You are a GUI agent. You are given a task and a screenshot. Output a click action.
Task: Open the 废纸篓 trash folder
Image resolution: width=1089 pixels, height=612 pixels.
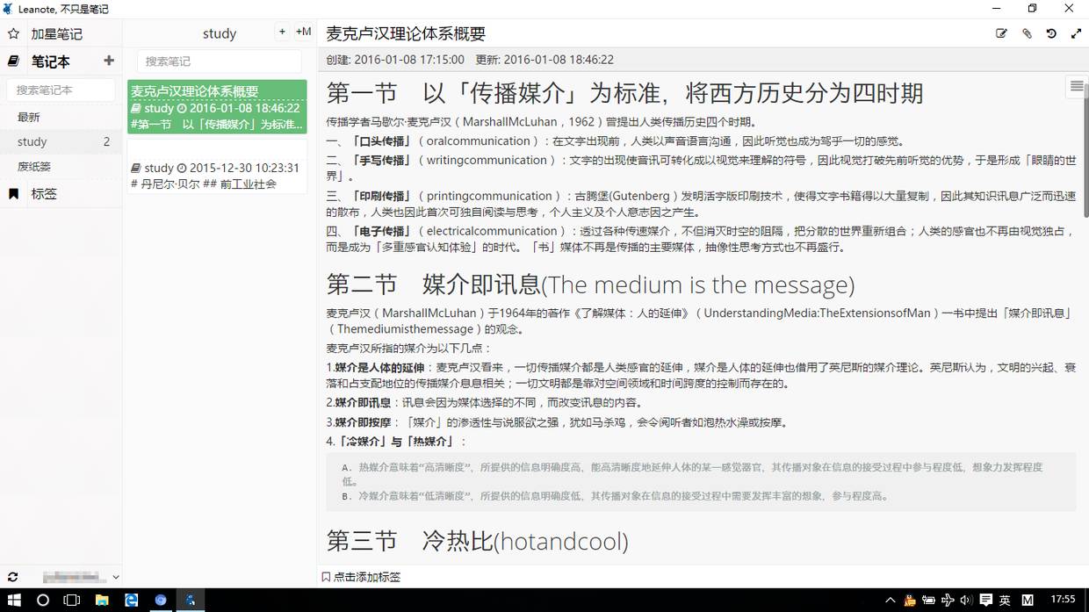(34, 166)
